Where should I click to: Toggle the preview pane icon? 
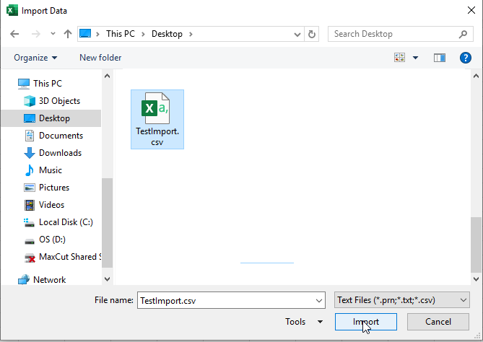(x=440, y=58)
